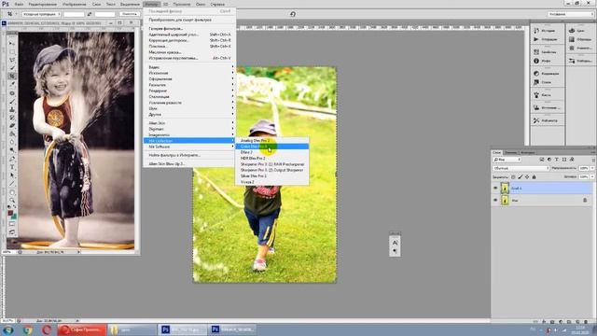Viewport: 597px width, 336px height.
Task: Toggle filter for type layers
Action: pyautogui.click(x=556, y=160)
